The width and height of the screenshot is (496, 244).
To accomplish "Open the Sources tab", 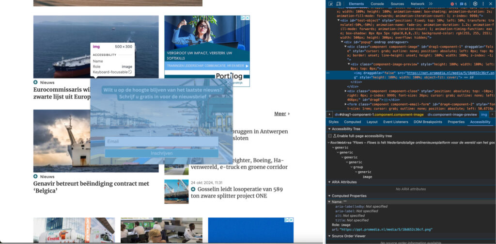I will tap(397, 4).
